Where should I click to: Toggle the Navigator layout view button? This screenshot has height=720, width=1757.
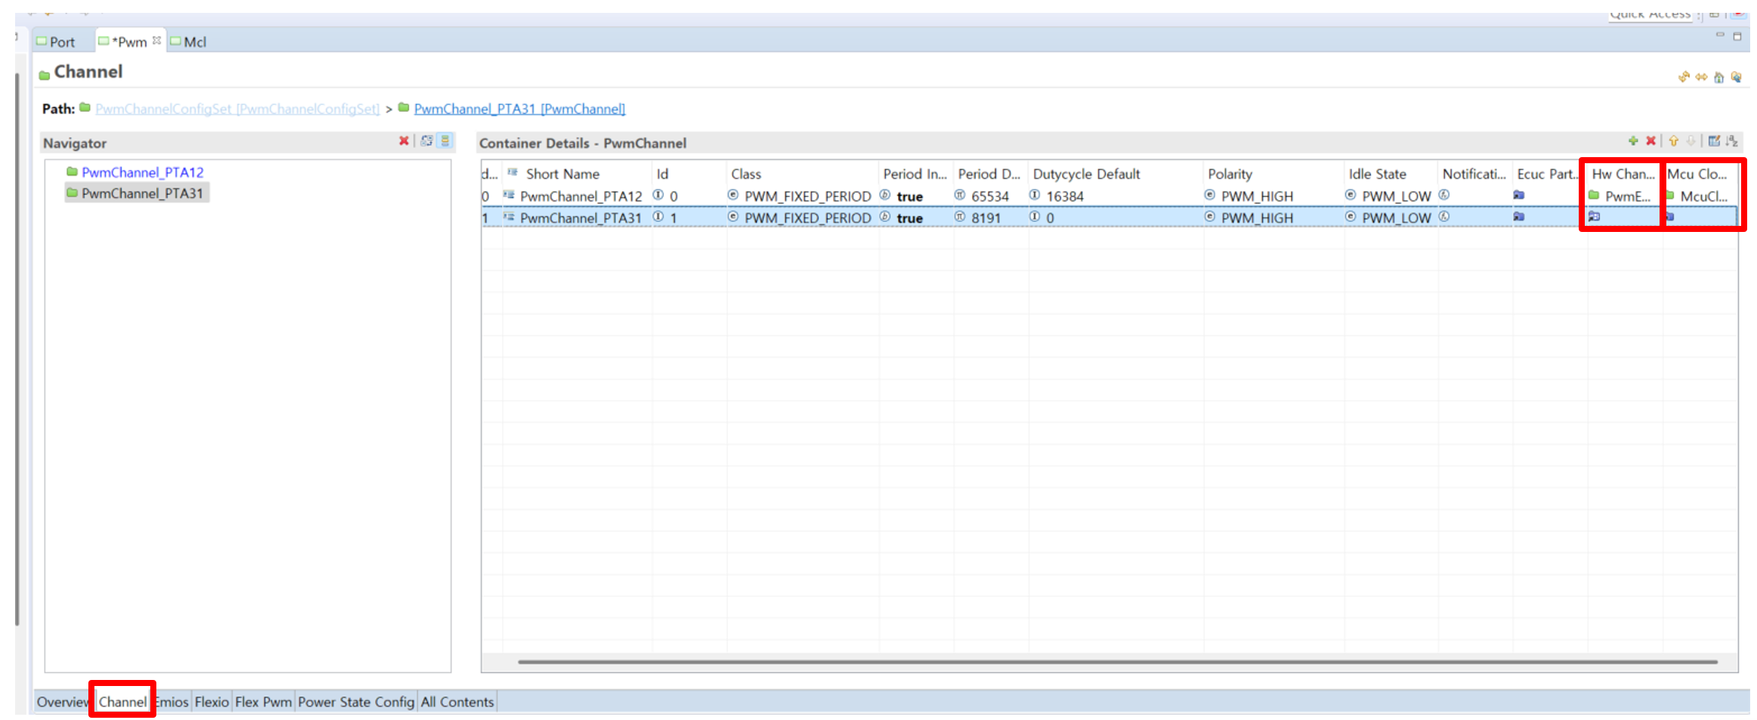coord(446,141)
